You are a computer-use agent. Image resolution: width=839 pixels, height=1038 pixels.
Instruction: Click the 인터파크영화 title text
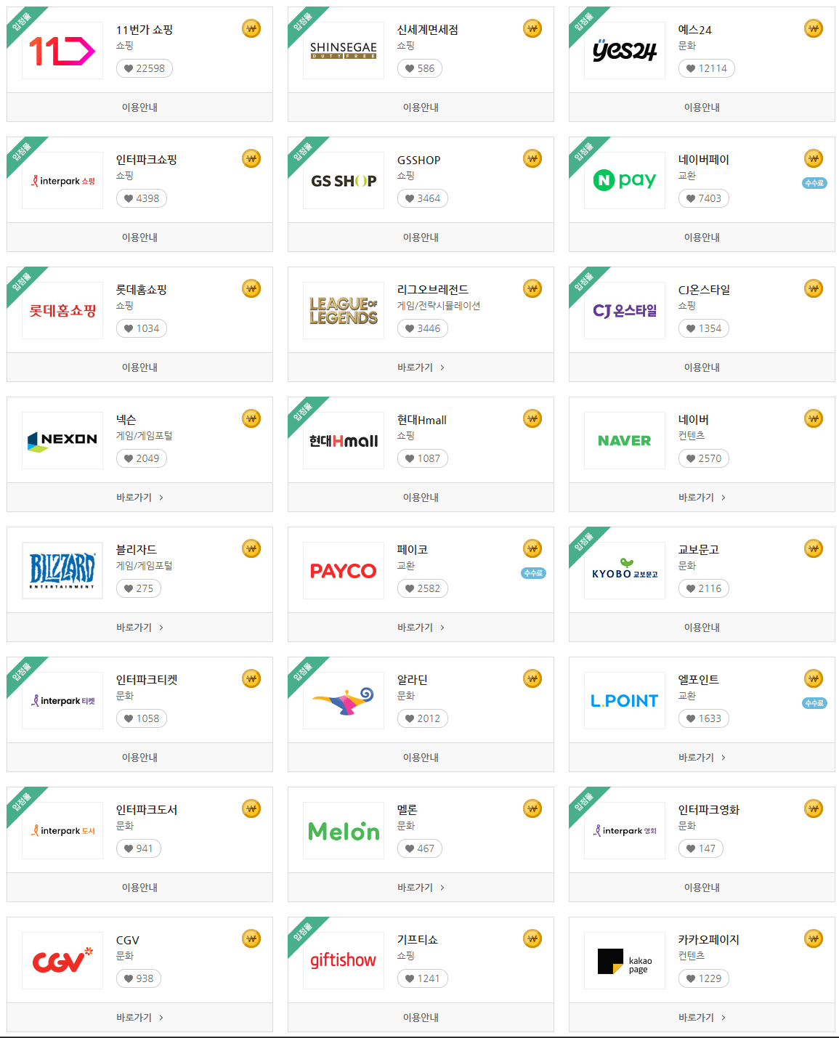tap(708, 810)
